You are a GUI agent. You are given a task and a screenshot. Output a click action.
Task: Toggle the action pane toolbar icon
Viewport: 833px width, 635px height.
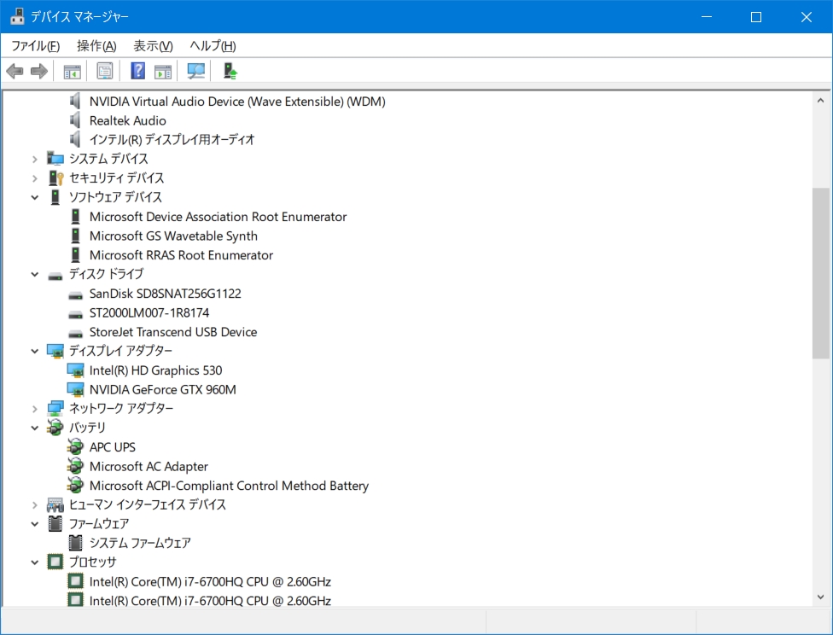click(x=163, y=71)
